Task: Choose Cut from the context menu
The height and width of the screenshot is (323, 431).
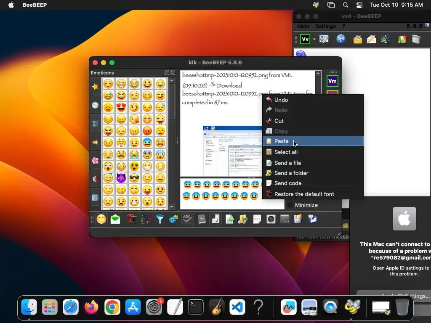Action: (313, 121)
